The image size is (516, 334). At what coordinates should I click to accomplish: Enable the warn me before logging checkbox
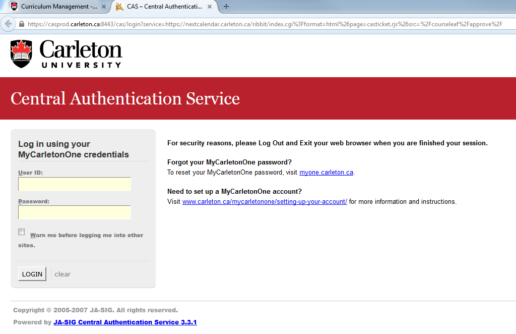pyautogui.click(x=22, y=232)
